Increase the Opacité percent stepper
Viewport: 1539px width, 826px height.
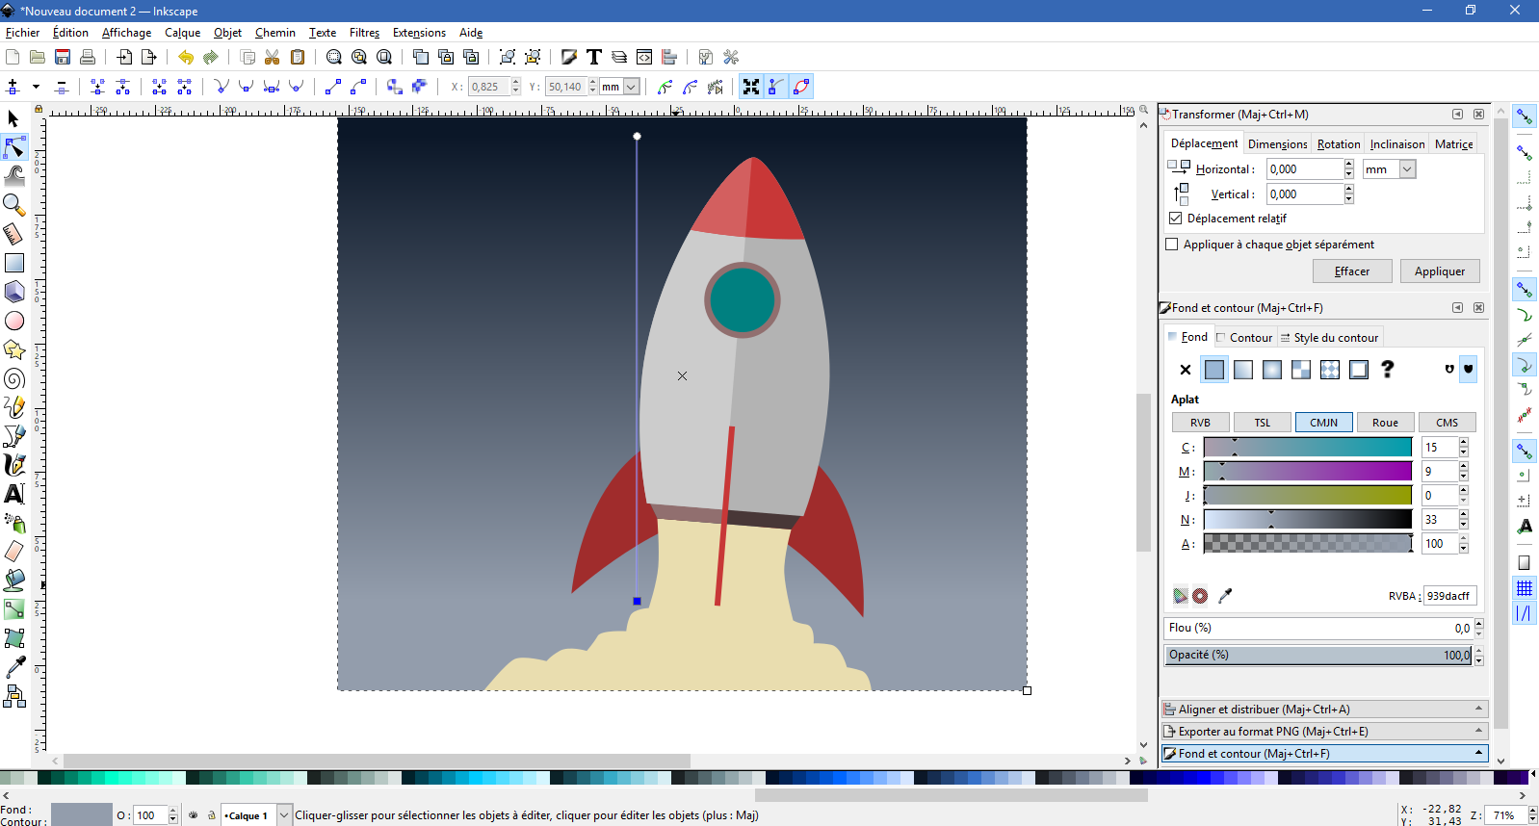coord(1478,651)
